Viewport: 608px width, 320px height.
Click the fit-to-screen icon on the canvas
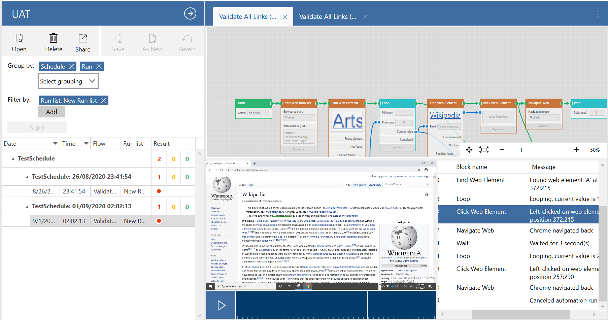tap(484, 150)
